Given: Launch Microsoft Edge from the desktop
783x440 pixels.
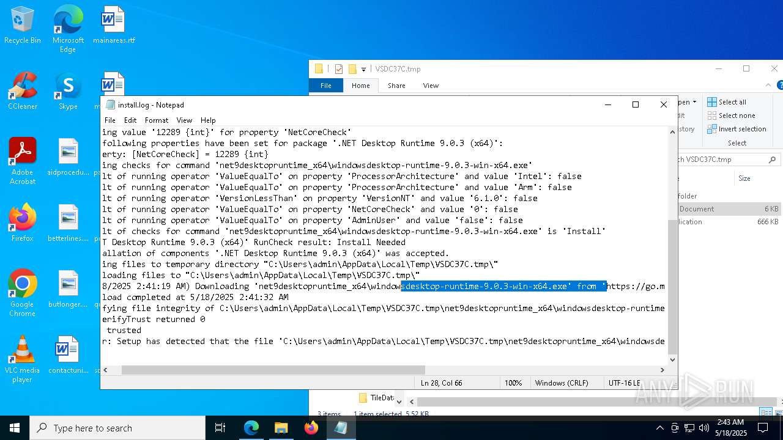Looking at the screenshot, I should click(x=68, y=29).
